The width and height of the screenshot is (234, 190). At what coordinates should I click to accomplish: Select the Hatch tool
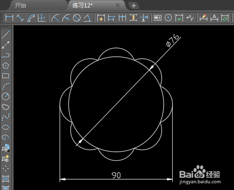pos(6,179)
